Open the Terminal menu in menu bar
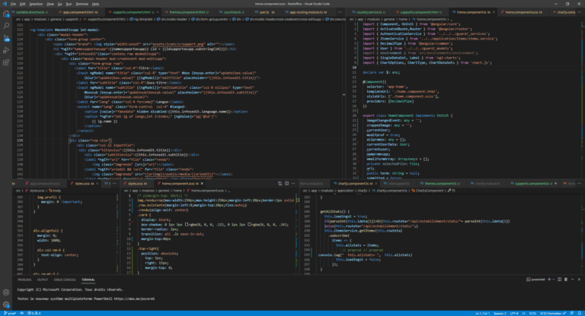Image resolution: width=585 pixels, height=316 pixels. pyautogui.click(x=82, y=4)
